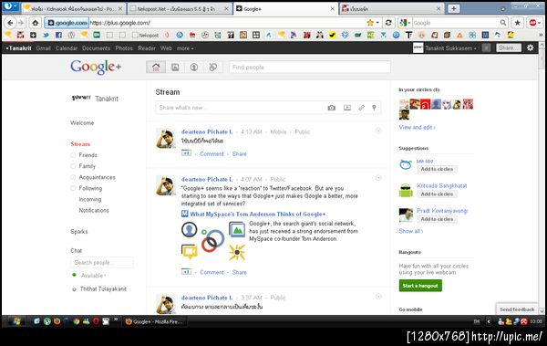Show hidden system tray icons arrow

coord(488,321)
